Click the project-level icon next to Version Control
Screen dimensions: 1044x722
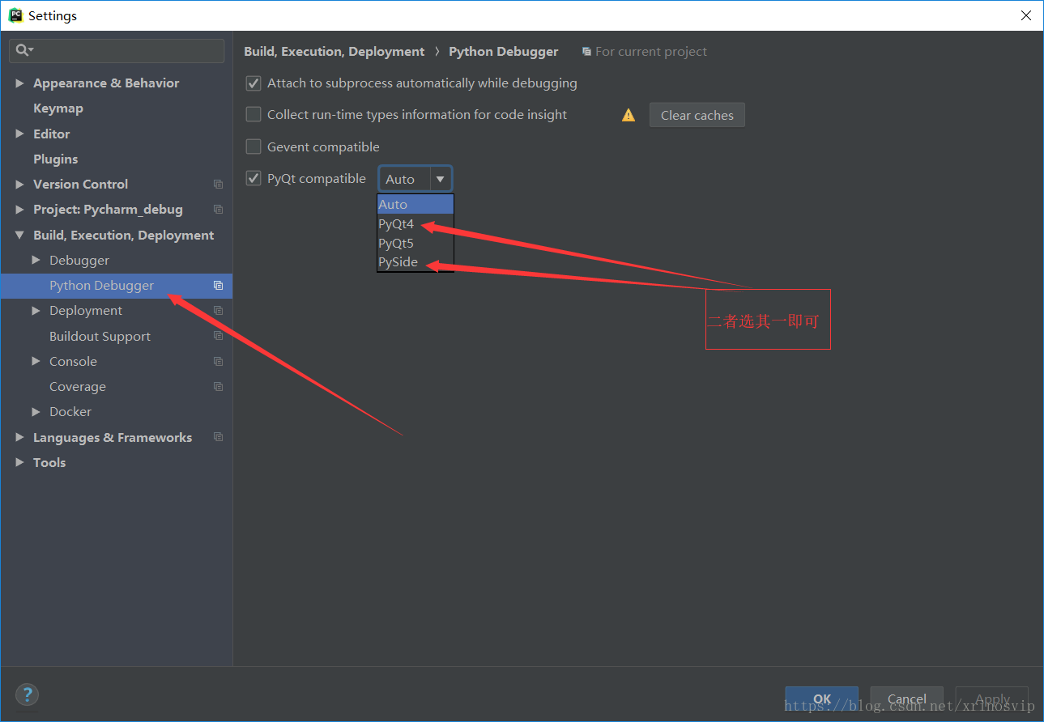(218, 185)
